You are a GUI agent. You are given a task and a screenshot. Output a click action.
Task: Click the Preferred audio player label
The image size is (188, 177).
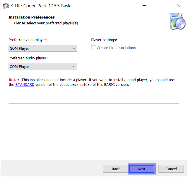point(28,58)
